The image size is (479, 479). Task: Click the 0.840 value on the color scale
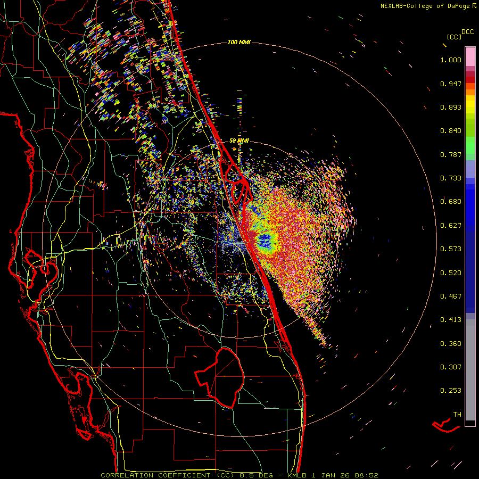click(x=451, y=131)
